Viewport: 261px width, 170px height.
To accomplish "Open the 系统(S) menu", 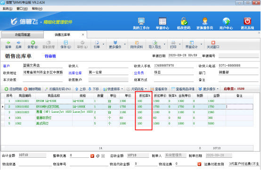I will (8, 8).
